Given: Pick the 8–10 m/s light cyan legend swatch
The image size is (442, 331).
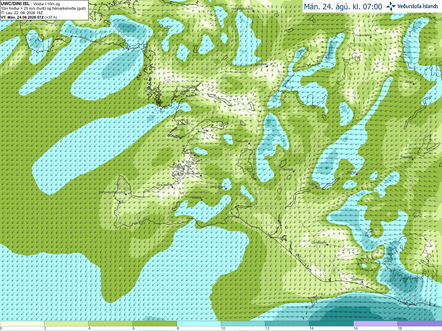Looking at the screenshot, I should click(199, 324).
